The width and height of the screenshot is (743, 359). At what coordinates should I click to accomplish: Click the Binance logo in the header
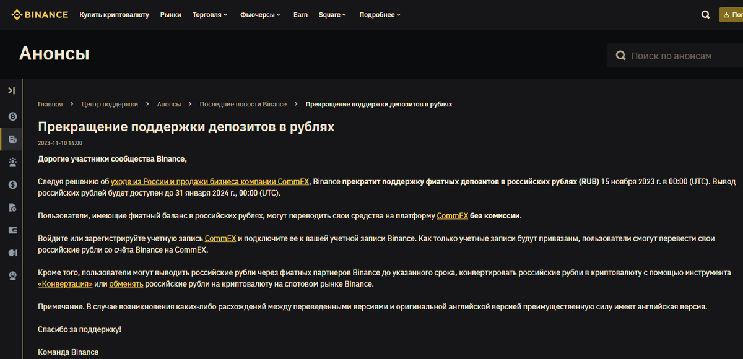(x=40, y=14)
